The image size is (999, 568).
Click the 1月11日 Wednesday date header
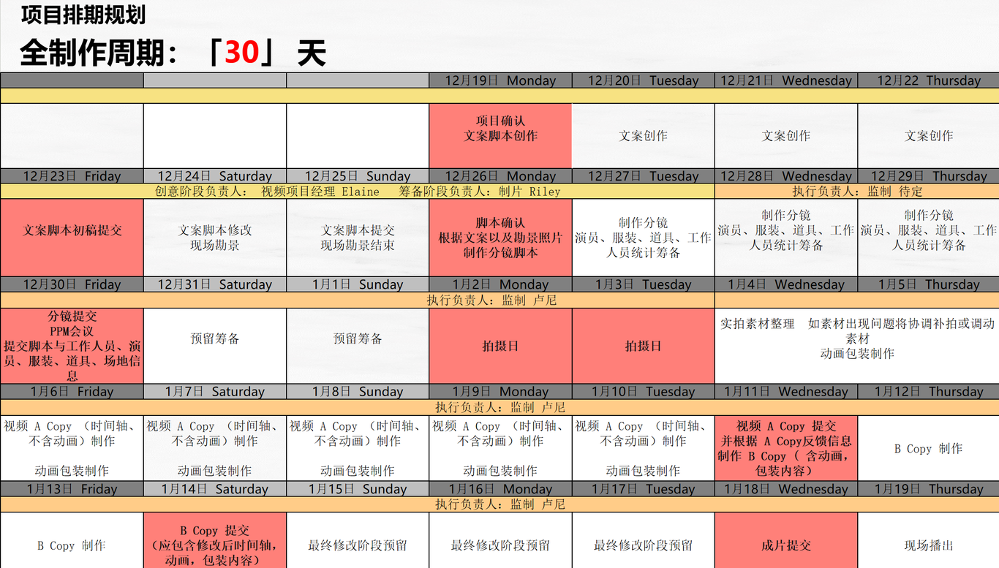(x=786, y=392)
